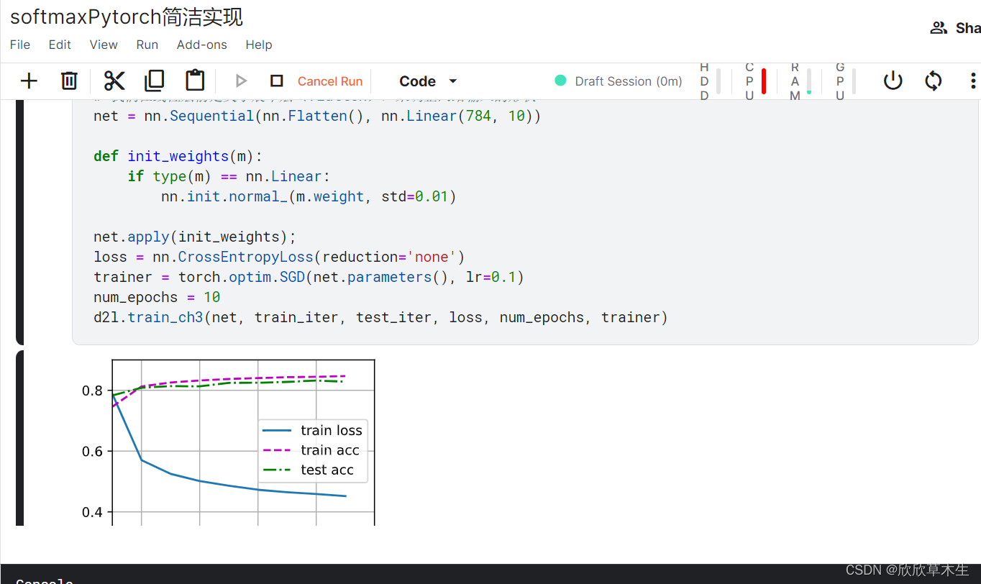This screenshot has height=584, width=981.
Task: Click the CPU usage indicator
Action: pos(755,81)
